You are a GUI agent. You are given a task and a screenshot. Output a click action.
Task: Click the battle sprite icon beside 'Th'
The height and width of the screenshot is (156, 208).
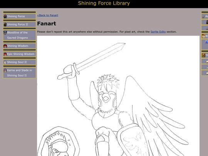[x=203, y=55]
